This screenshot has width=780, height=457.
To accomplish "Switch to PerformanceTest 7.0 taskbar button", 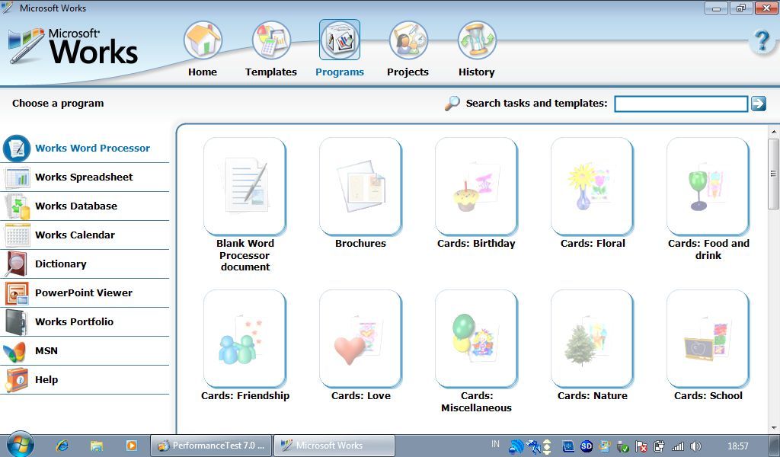I will (212, 446).
